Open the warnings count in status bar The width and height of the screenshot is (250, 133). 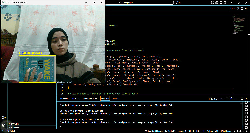(14, 131)
